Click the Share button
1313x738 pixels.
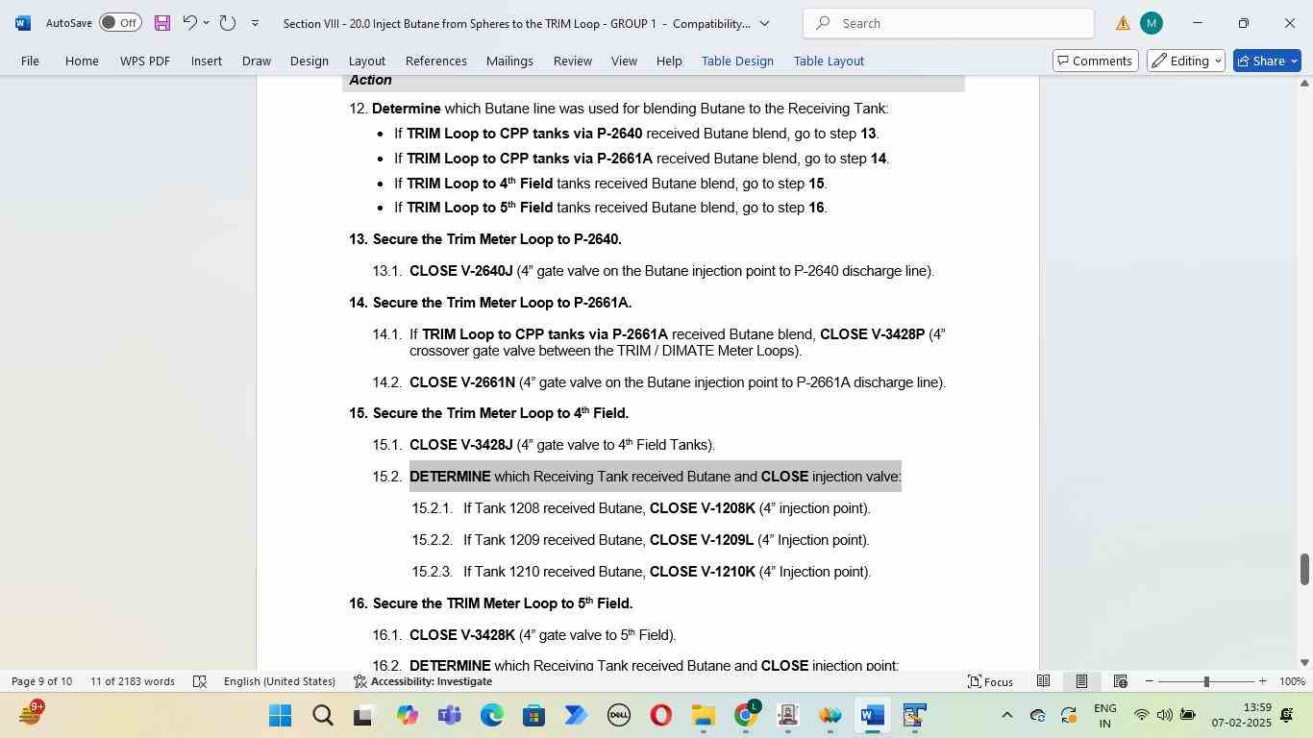[x=1267, y=61]
